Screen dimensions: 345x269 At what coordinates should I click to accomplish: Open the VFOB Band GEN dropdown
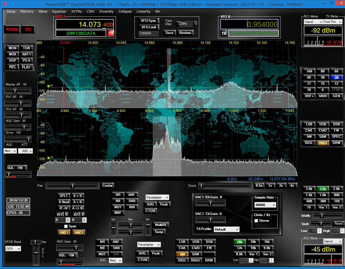pos(13,249)
